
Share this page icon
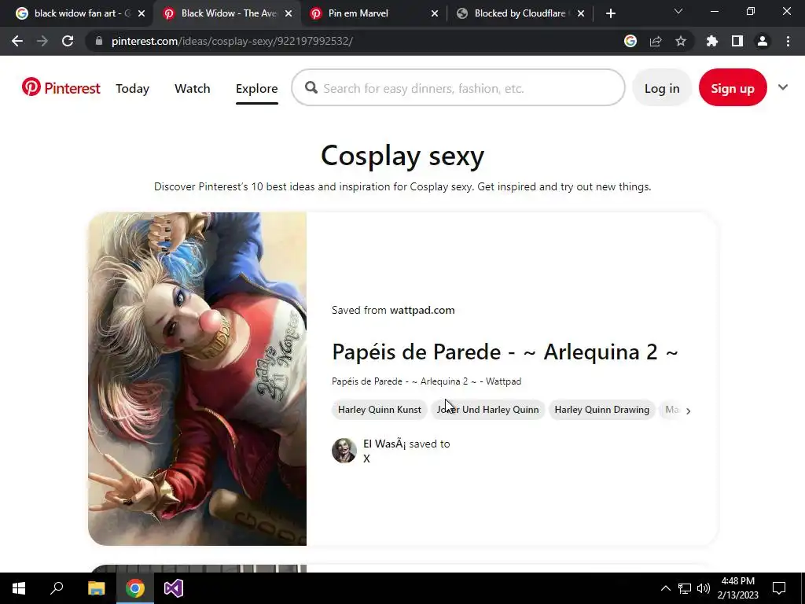tap(656, 41)
